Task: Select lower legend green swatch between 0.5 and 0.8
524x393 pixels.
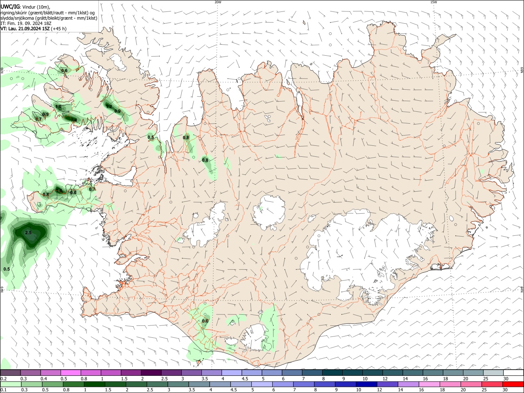Action: [x=52, y=384]
